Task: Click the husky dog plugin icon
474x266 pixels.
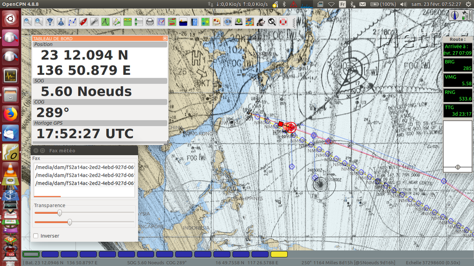Action: [261, 22]
